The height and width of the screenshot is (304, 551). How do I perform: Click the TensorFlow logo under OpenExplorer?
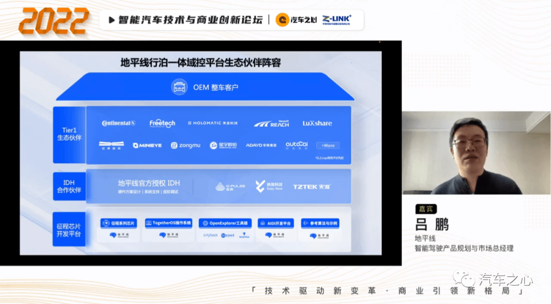coord(244,235)
